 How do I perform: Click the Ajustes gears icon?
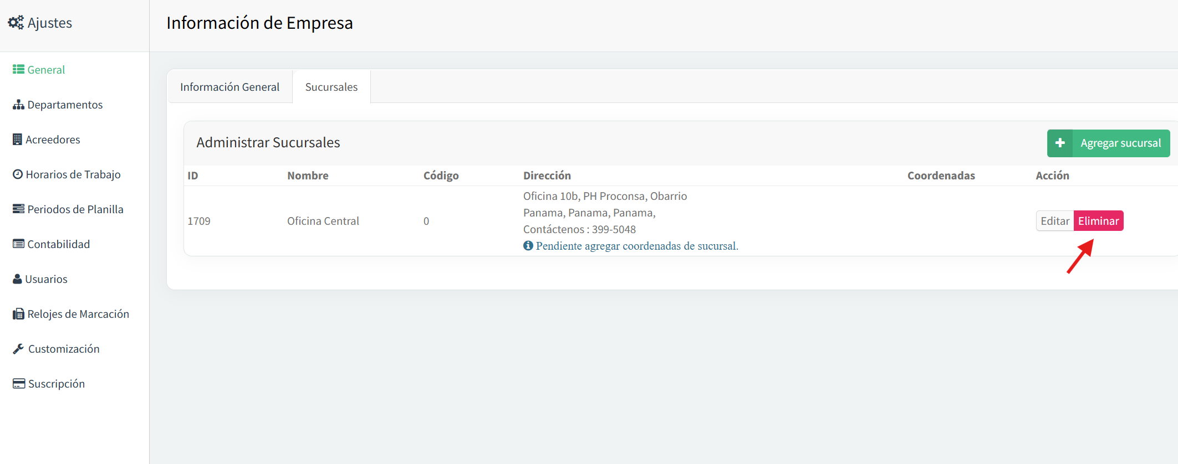click(16, 23)
